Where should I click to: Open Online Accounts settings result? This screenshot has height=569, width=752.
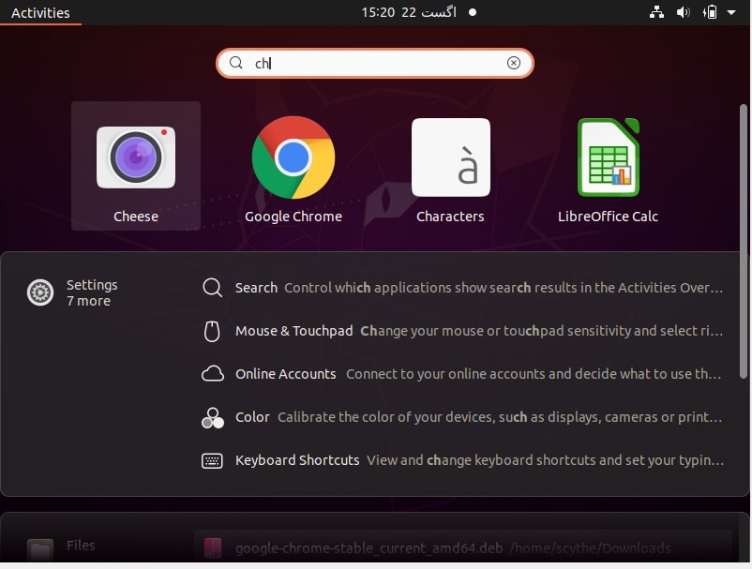tap(462, 374)
